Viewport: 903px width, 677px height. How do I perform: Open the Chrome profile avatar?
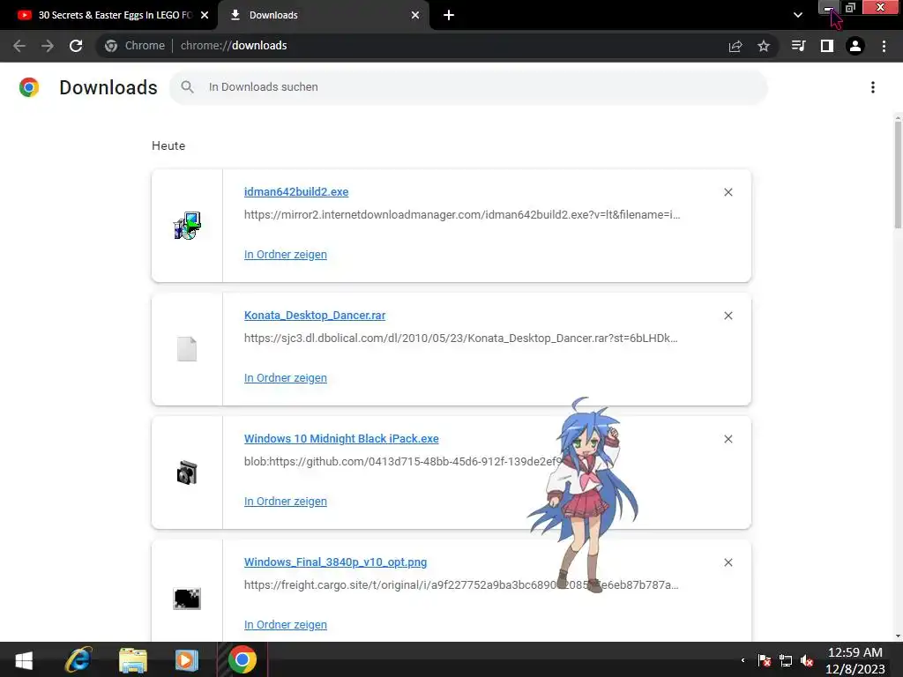click(x=855, y=46)
